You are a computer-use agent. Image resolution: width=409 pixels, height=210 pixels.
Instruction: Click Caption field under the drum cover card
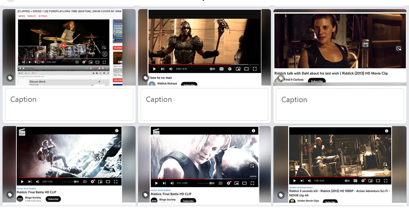point(69,104)
